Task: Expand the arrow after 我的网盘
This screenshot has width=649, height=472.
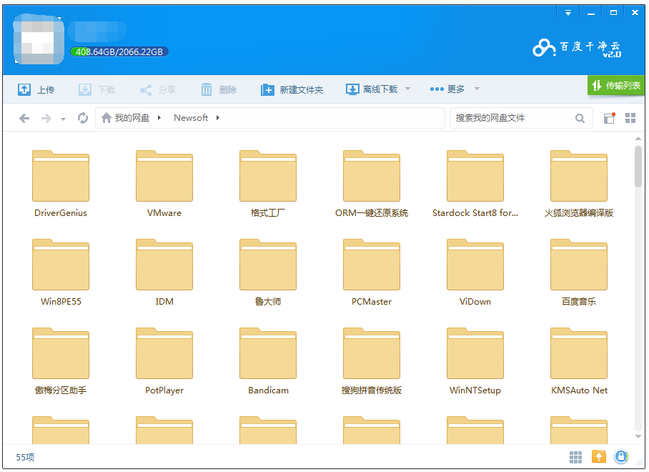Action: point(159,118)
